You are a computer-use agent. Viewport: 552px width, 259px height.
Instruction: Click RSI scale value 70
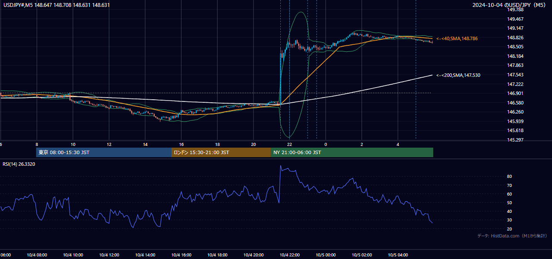click(510, 185)
